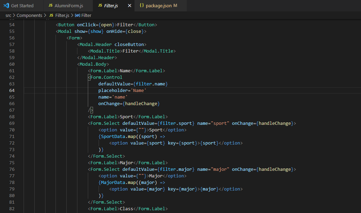Image resolution: width=361 pixels, height=213 pixels.
Task: Click the 'src' breadcrumb
Action: 8,15
